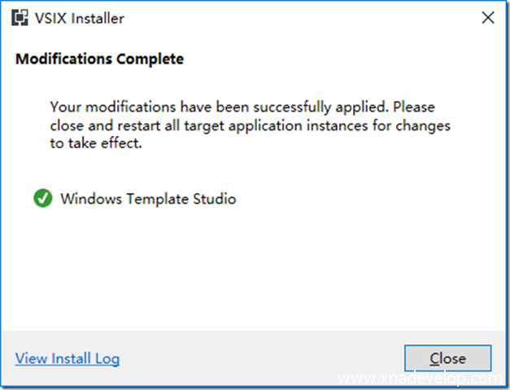Select the Windows Template Studio entry
This screenshot has width=510, height=390.
[x=148, y=198]
